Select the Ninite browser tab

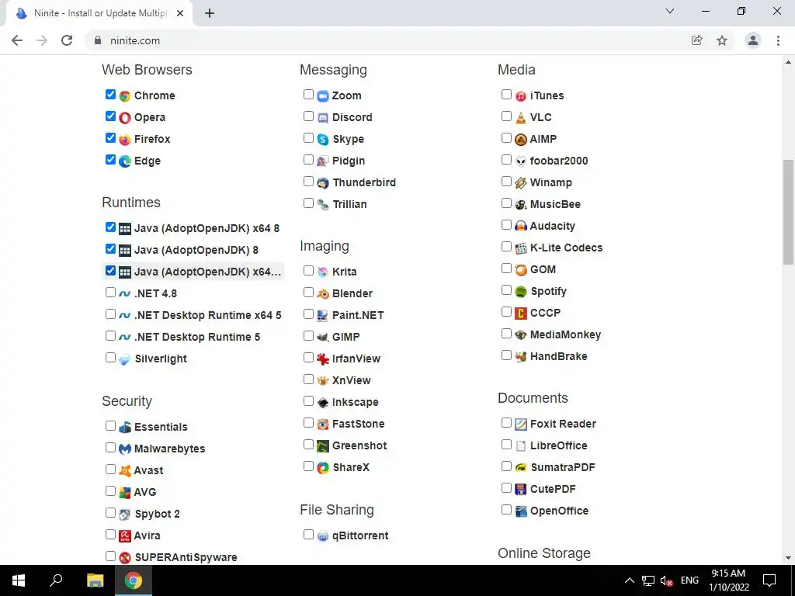[x=99, y=13]
